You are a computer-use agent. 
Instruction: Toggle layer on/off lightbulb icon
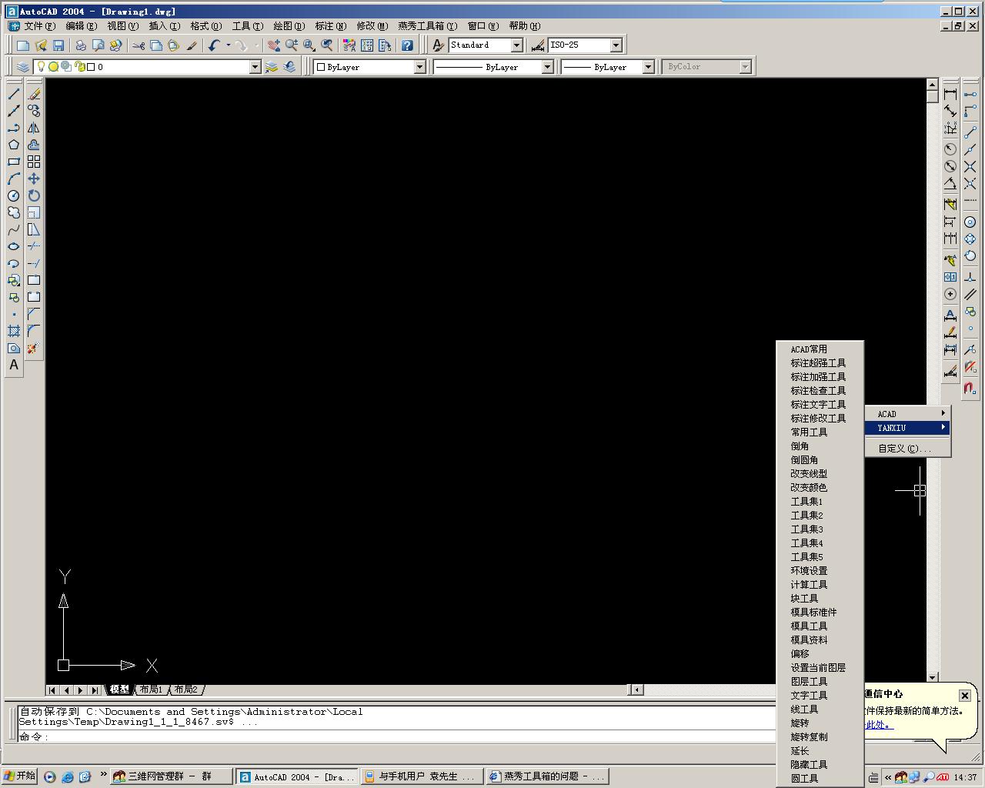42,67
